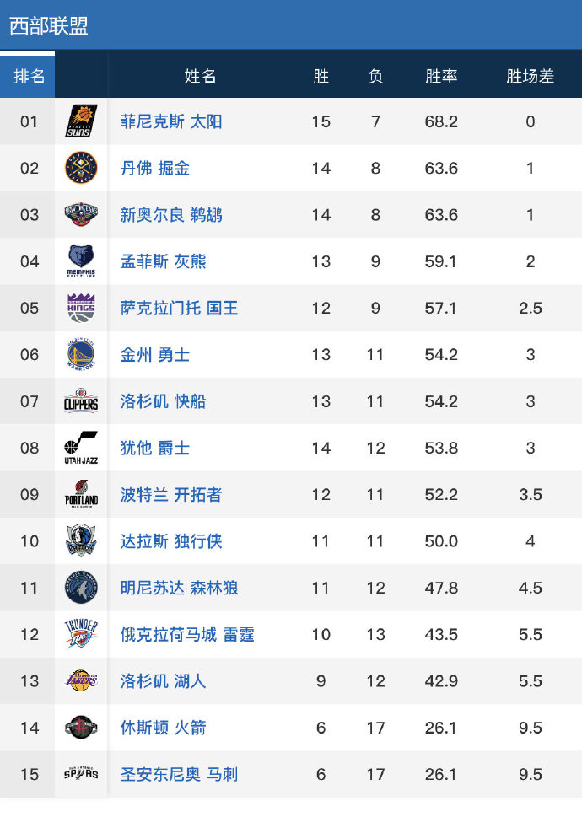Click the New Orleans Pelicans logo
Screen dimensions: 582x817
[x=82, y=214]
